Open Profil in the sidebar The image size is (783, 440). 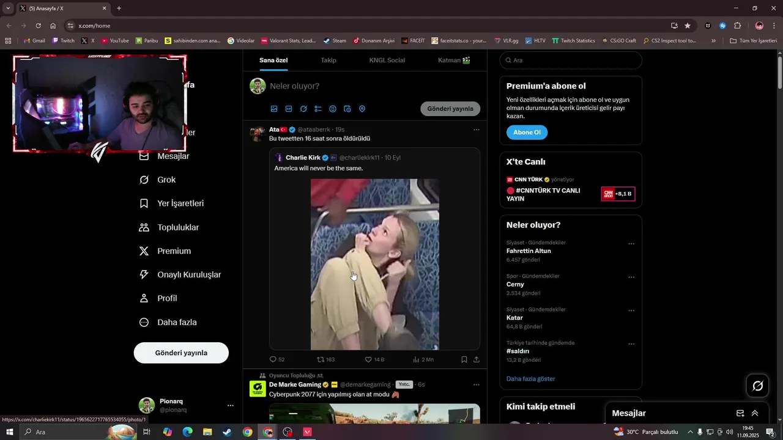click(158, 298)
